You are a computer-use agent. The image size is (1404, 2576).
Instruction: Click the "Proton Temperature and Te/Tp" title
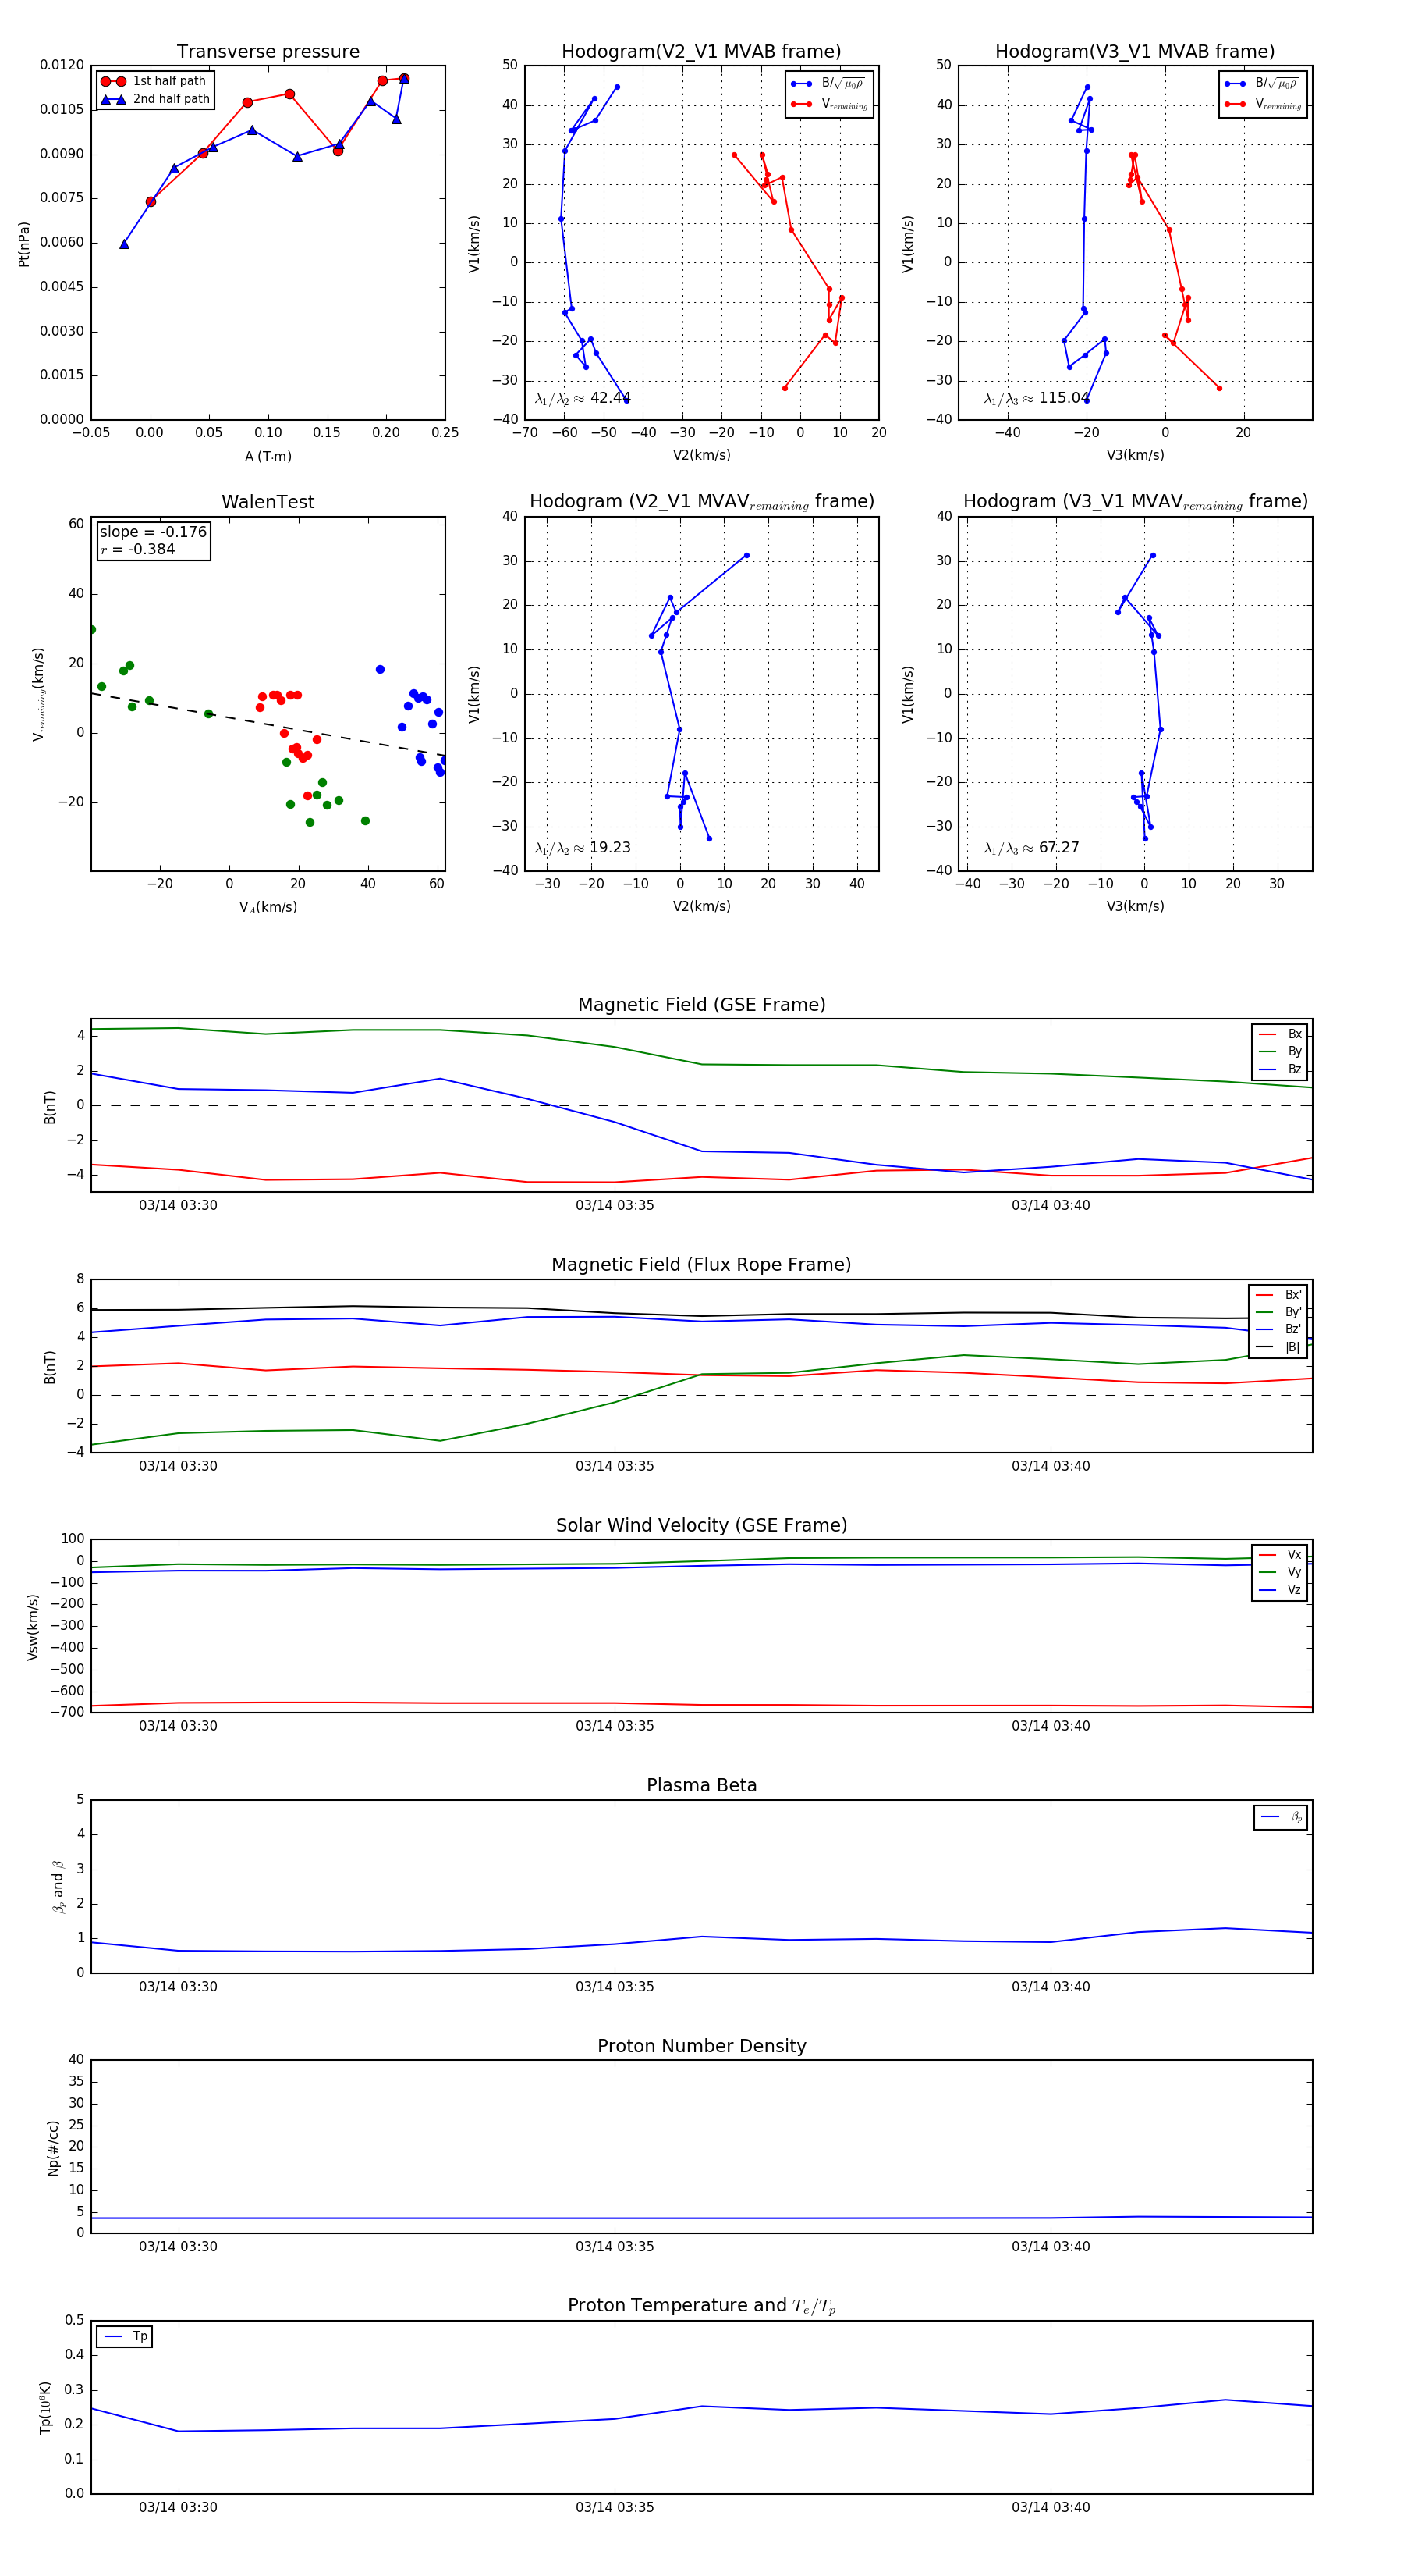pos(701,2306)
